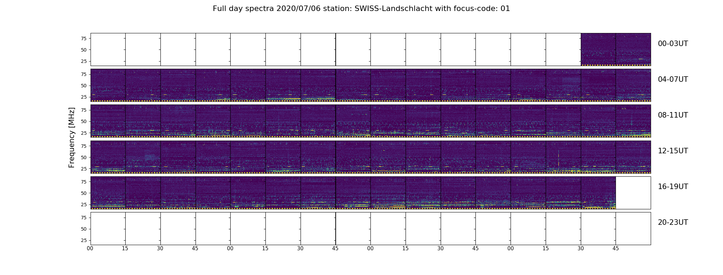Click the '08-11UT' row label

(673, 115)
